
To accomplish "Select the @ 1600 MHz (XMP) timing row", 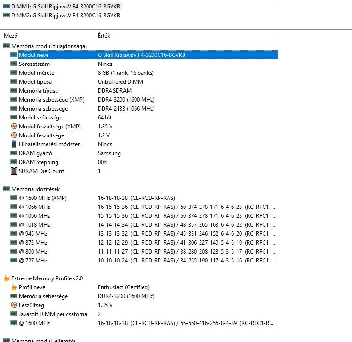I will pos(144,198).
